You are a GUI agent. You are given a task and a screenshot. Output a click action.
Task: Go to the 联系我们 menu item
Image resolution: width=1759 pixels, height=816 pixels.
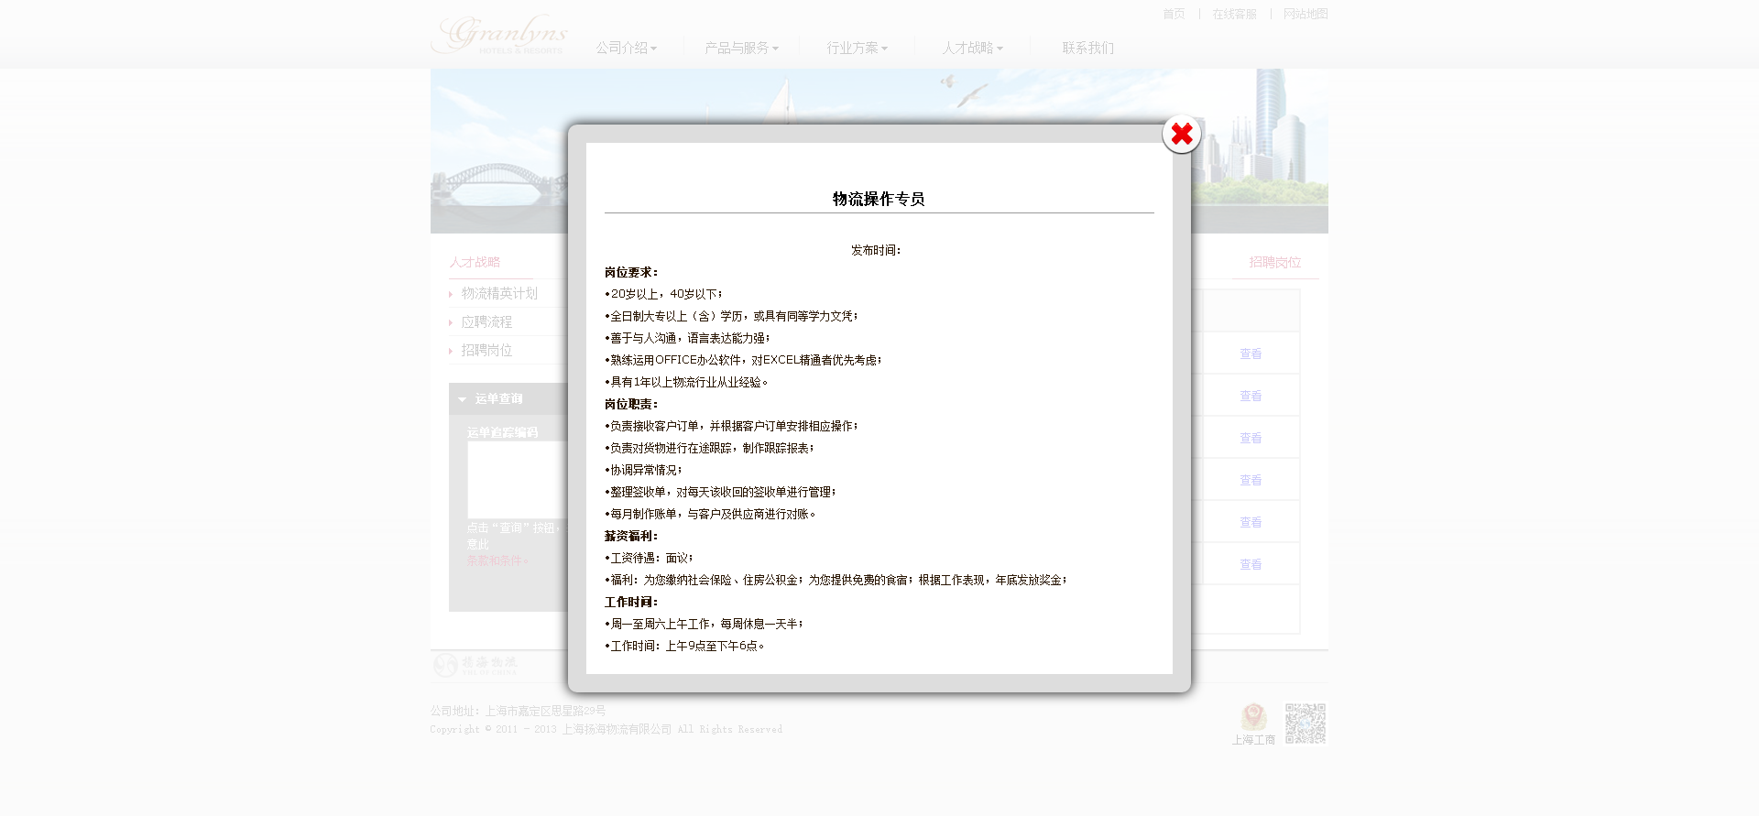[x=1087, y=48]
